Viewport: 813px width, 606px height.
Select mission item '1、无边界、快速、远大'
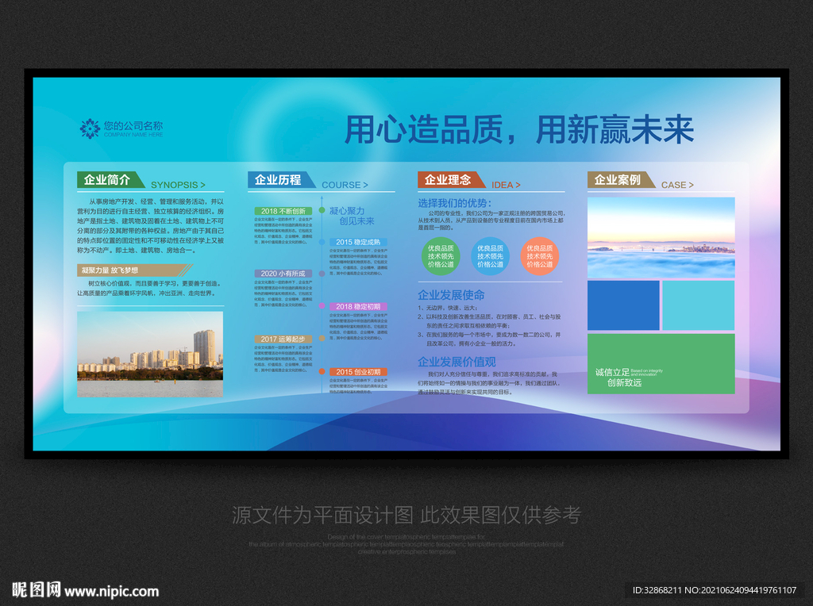(448, 308)
